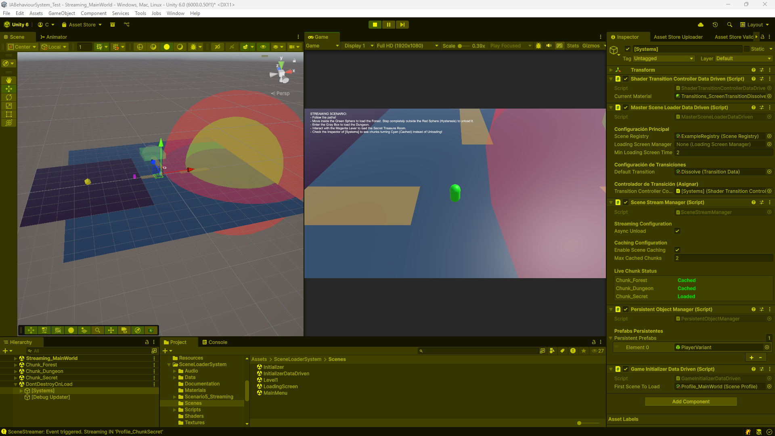Pick object for Scene Registry field
This screenshot has width=775, height=436.
tap(769, 136)
